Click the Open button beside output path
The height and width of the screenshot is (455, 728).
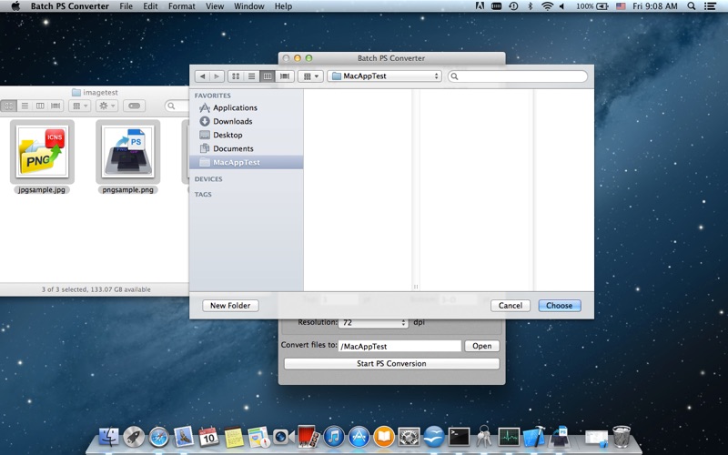482,346
